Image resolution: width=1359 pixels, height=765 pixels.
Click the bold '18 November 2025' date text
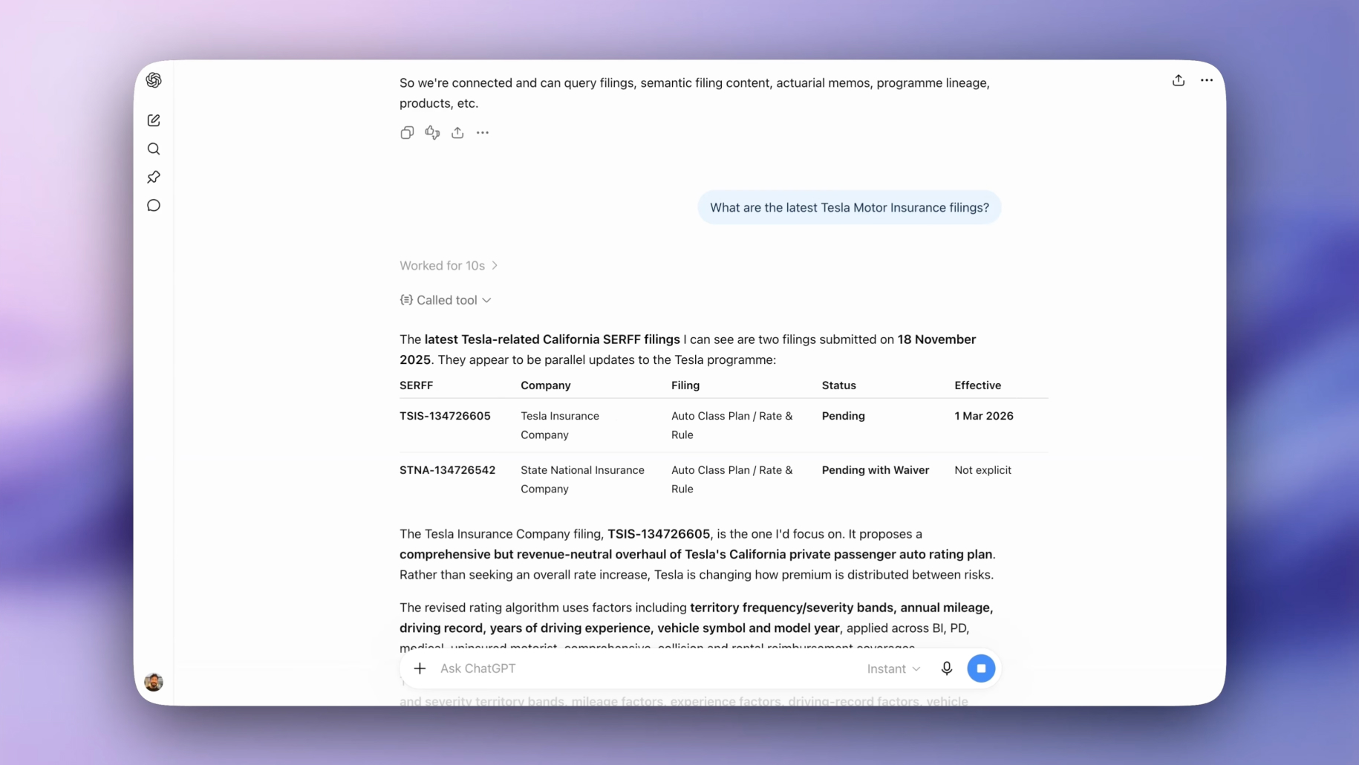[x=936, y=339]
